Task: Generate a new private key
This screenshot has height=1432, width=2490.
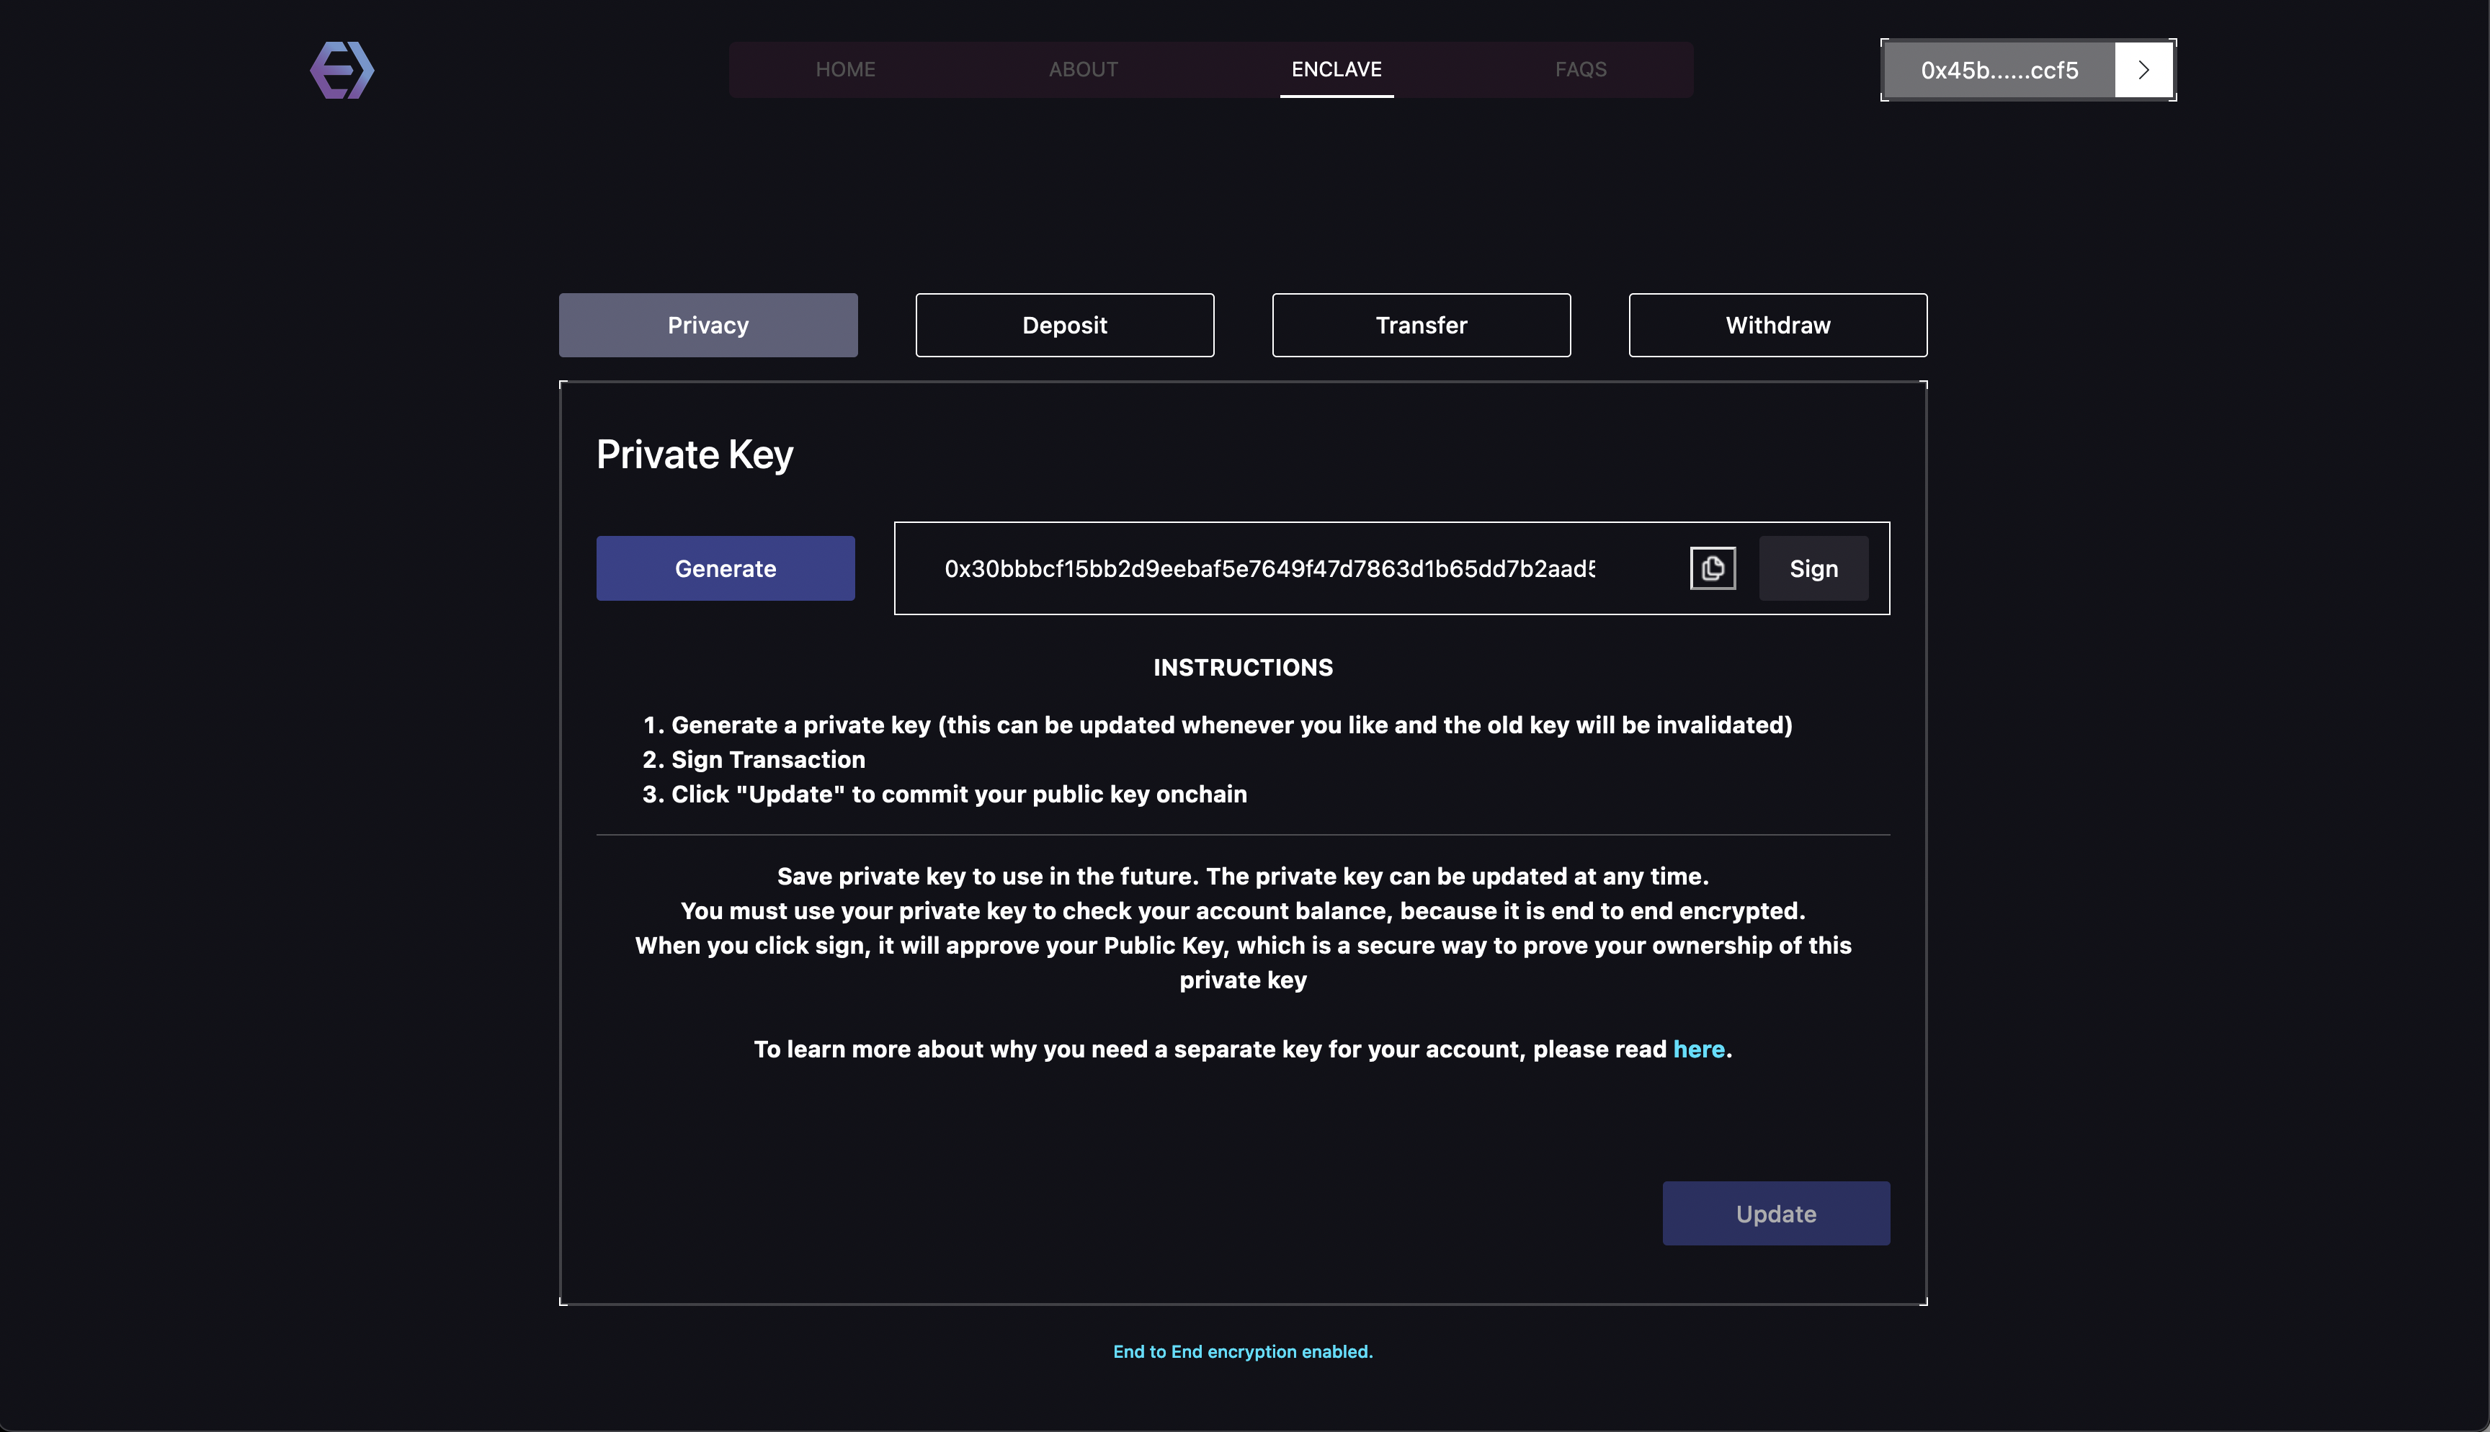Action: [x=725, y=568]
